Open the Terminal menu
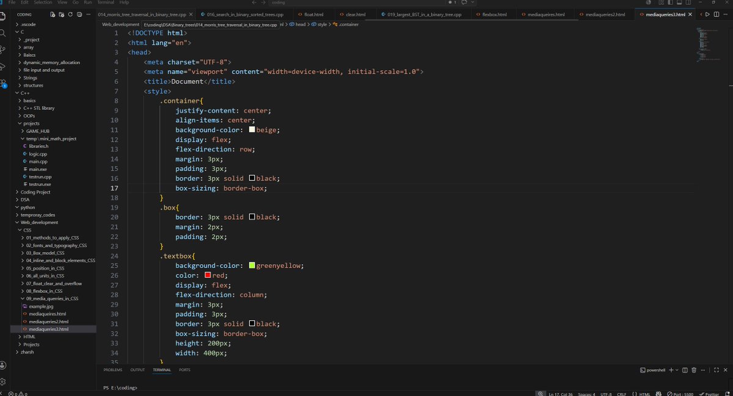 [x=106, y=2]
